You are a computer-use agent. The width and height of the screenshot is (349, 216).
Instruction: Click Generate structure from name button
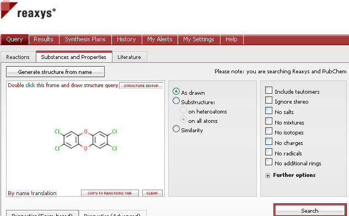[x=55, y=72]
